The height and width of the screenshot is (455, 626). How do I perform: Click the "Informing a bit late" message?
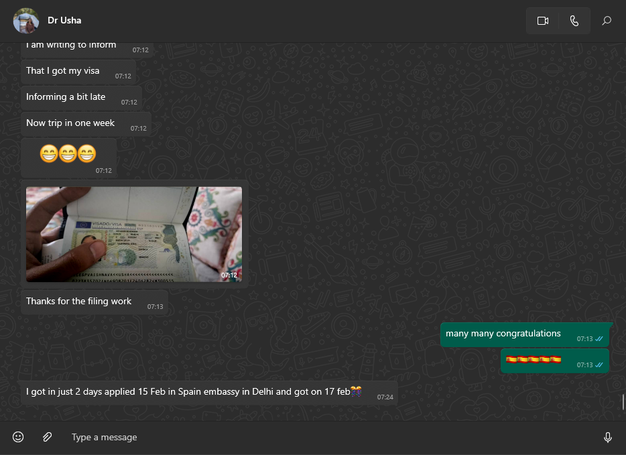click(x=66, y=97)
